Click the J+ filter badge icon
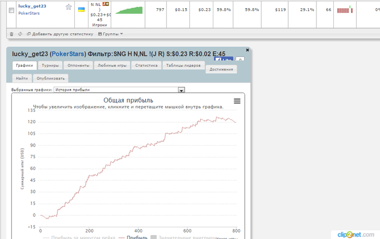This screenshot has width=380, height=239. [106, 4]
